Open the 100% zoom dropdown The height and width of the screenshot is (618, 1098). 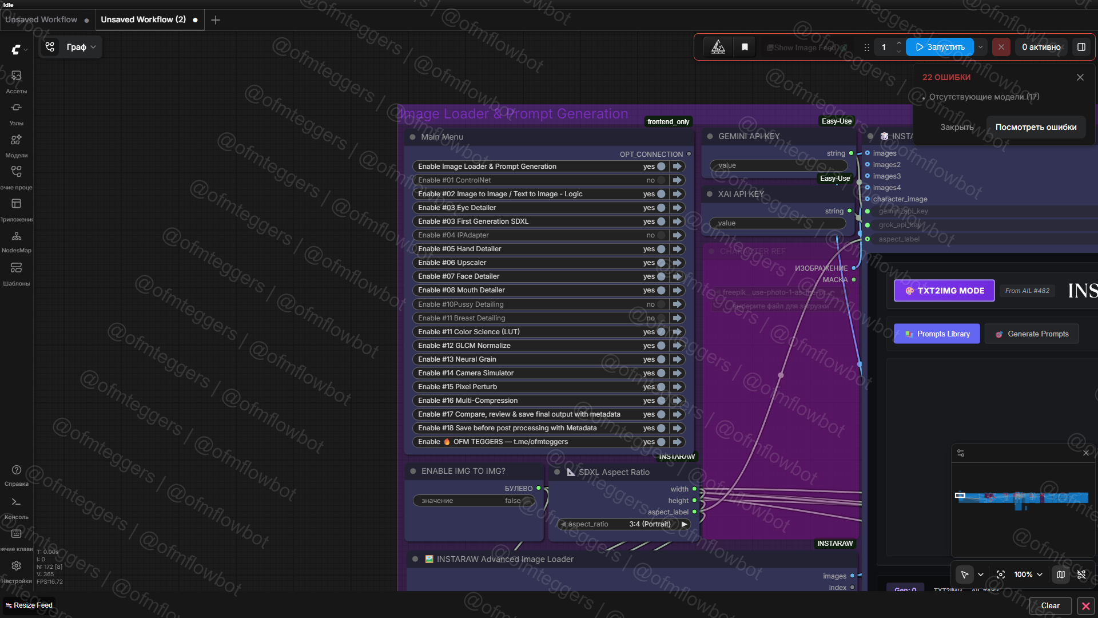[x=1028, y=574]
